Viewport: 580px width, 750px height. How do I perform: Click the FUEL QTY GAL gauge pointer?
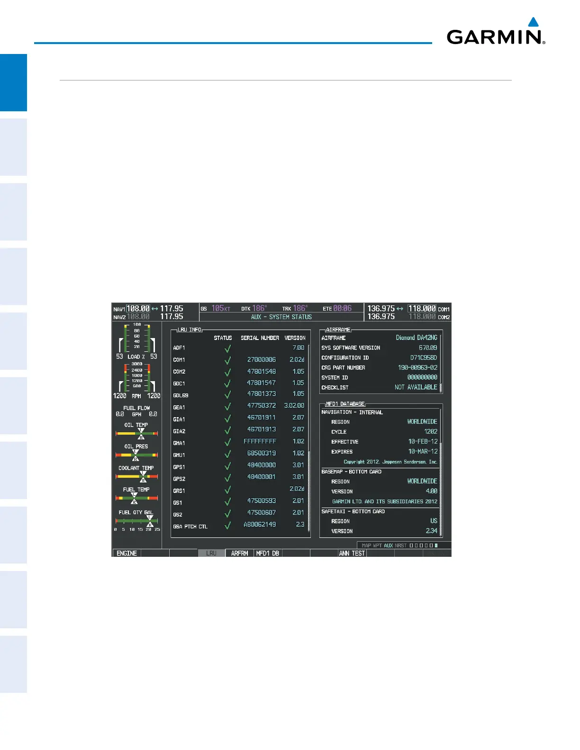(150, 521)
